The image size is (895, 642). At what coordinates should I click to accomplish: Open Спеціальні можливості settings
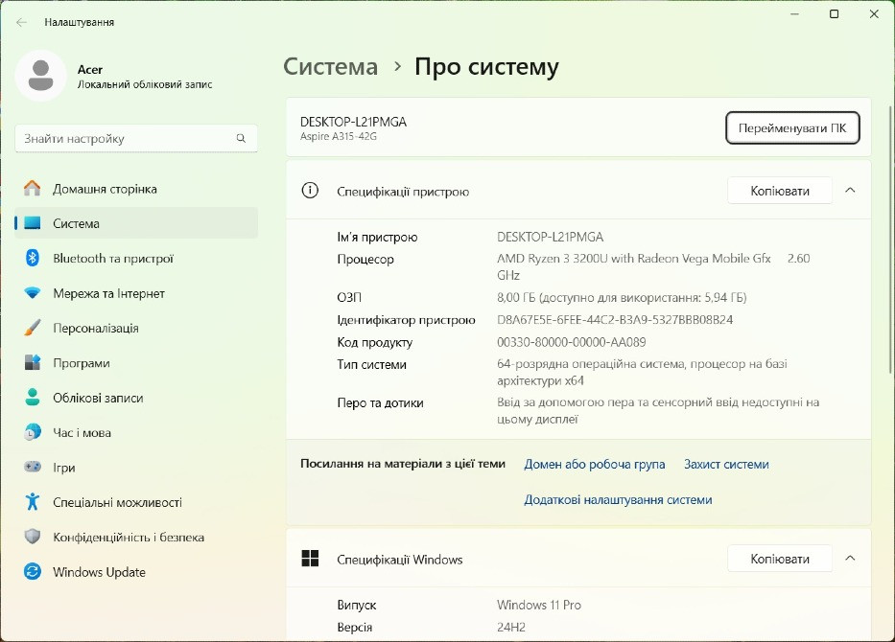point(35,501)
